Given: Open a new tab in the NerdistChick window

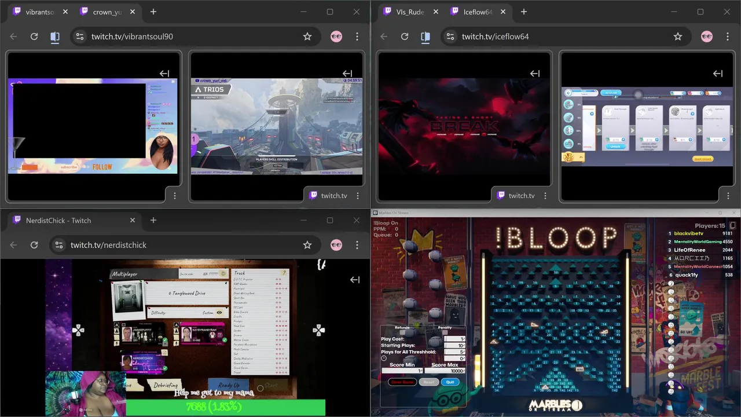Looking at the screenshot, I should tap(153, 221).
